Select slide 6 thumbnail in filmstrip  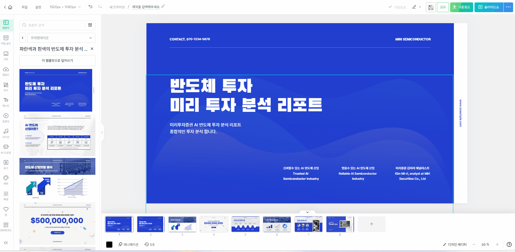point(277,224)
